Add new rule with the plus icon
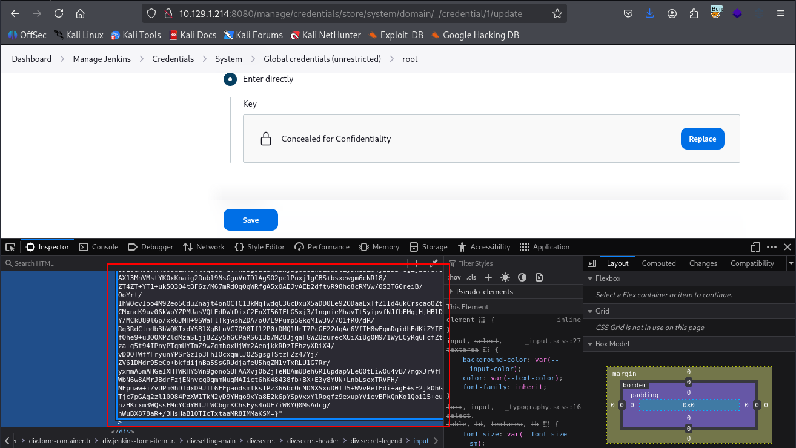Viewport: 796px width, 448px height. [488, 277]
